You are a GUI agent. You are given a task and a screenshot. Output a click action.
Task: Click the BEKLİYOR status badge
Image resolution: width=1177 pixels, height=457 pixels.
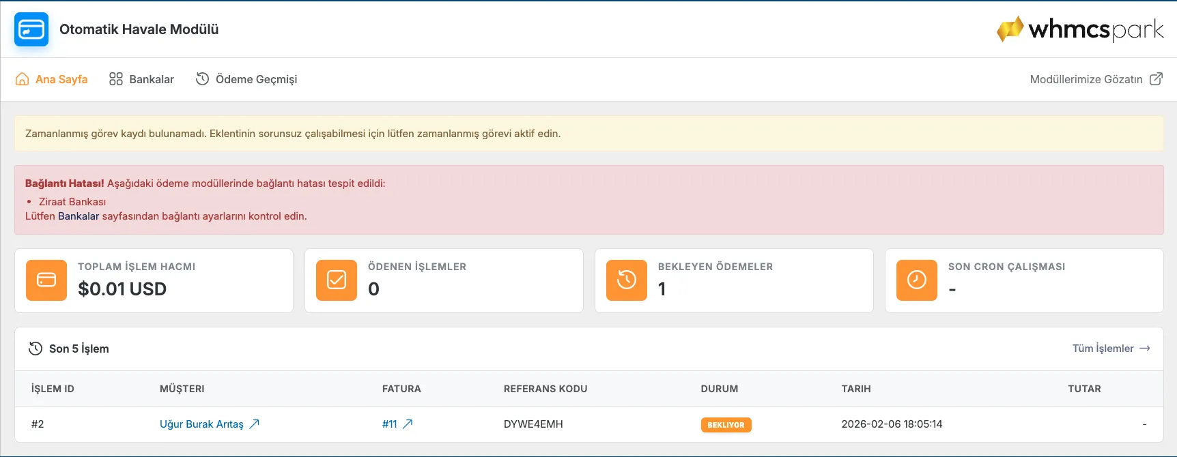pos(726,425)
